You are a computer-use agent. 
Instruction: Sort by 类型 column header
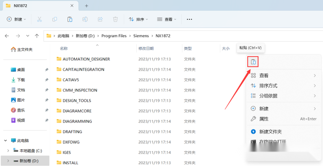(x=188, y=49)
